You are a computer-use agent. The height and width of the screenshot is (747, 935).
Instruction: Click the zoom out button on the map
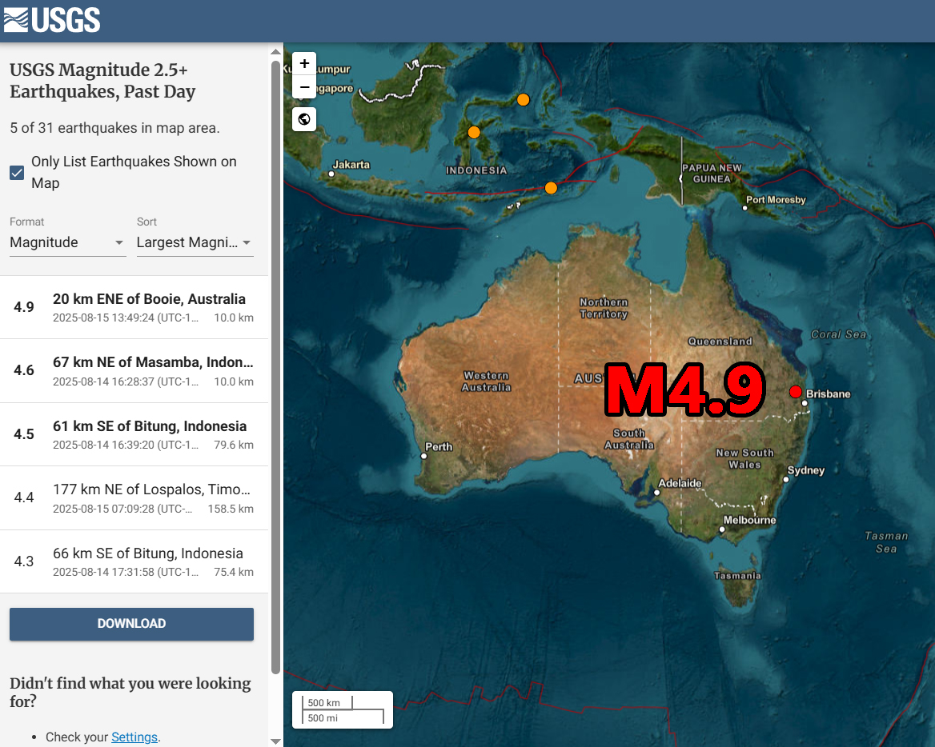coord(304,86)
